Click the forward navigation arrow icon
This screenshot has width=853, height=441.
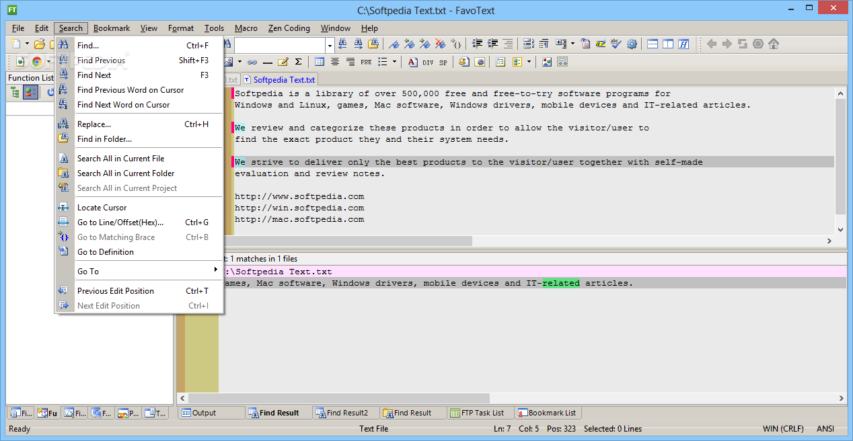[727, 44]
